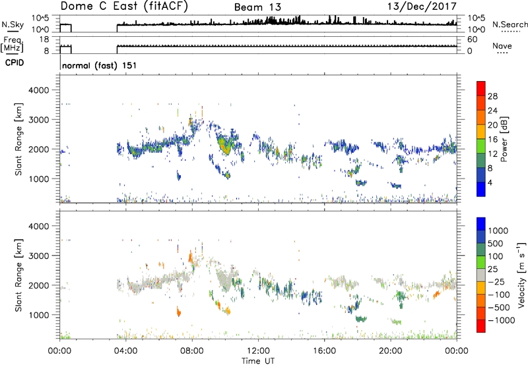Image resolution: width=528 pixels, height=365 pixels.
Task: Click the '10^5' label on the left noise axis
Action: (x=40, y=18)
